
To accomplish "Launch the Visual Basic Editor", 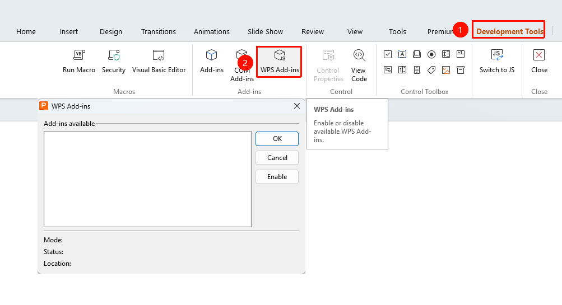I will coord(159,61).
